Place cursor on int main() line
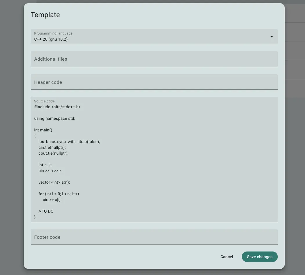This screenshot has height=275, width=305. coord(43,130)
